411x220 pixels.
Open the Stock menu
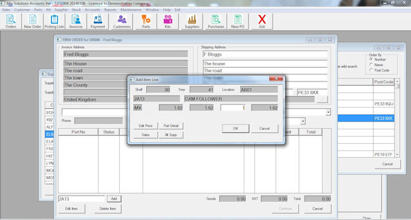point(76,10)
